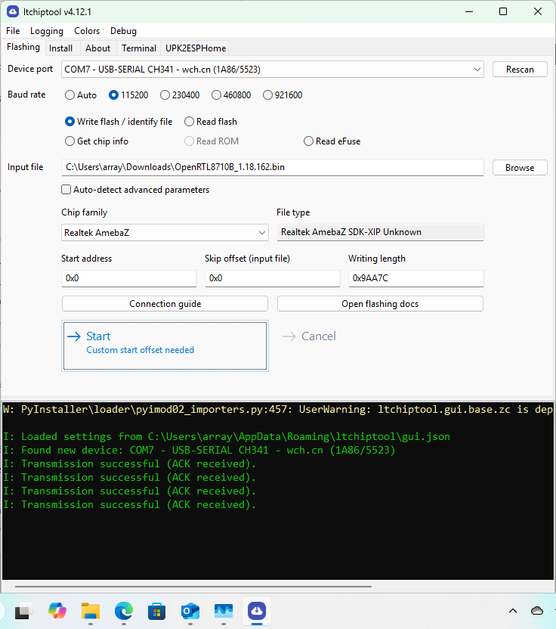The height and width of the screenshot is (629, 556).
Task: Select 921600 baud rate
Action: click(x=283, y=95)
